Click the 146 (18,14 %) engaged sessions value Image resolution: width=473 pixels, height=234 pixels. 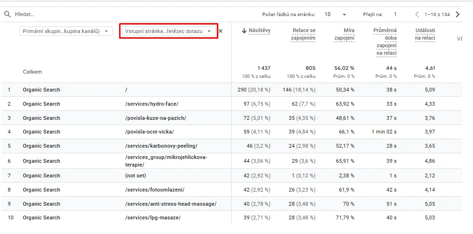299,90
